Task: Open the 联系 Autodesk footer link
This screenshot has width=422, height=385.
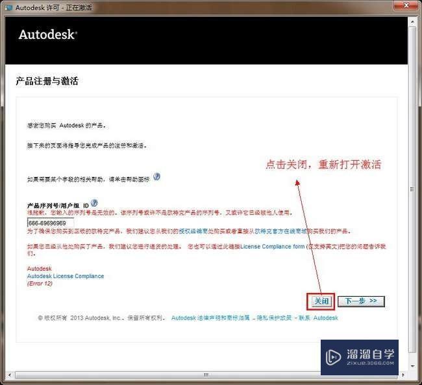Action: [318, 318]
